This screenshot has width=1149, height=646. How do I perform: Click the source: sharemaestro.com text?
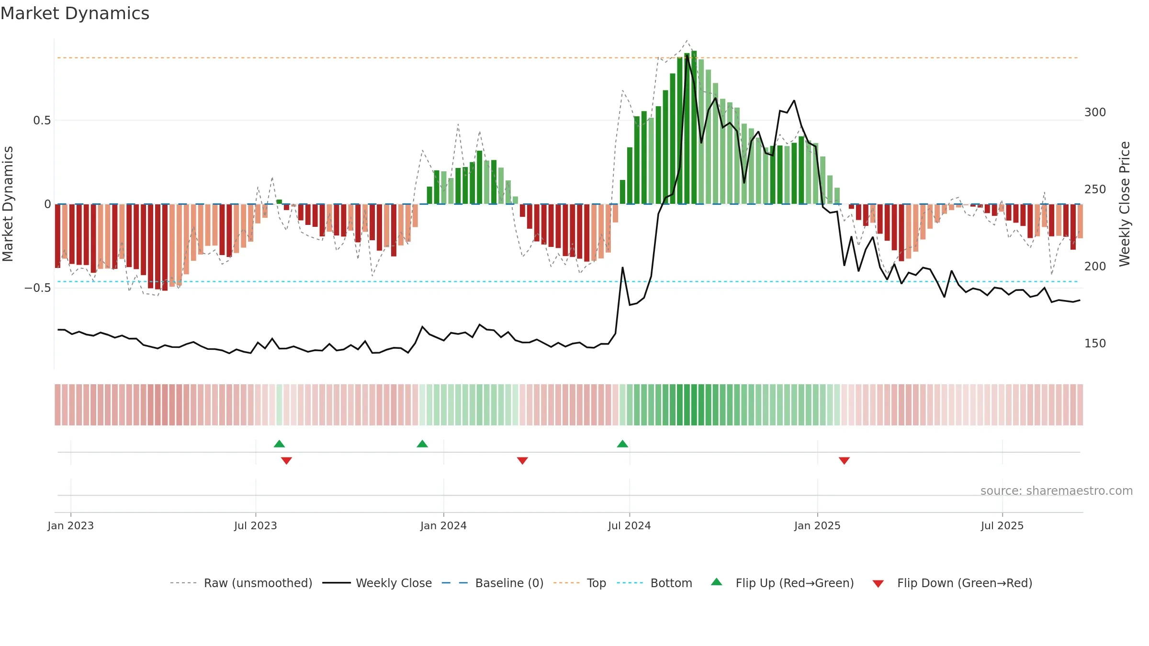(x=1057, y=490)
